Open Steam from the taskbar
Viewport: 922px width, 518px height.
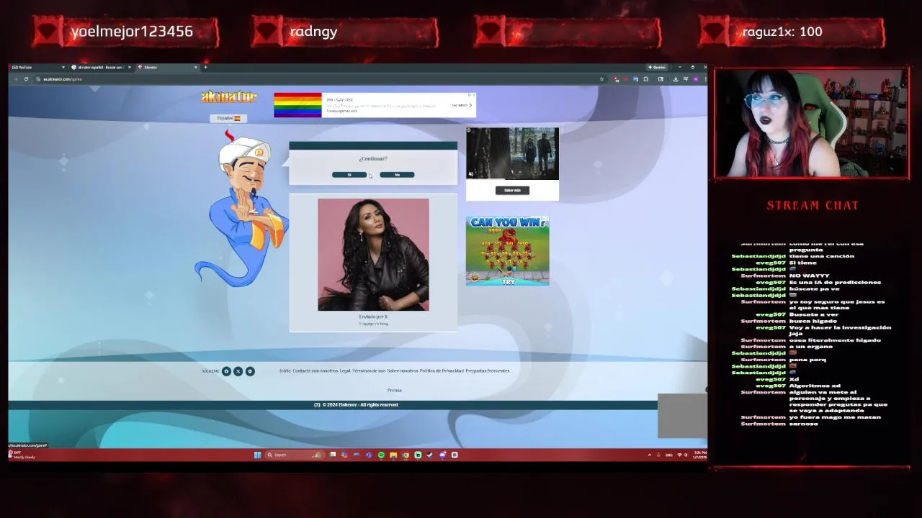(430, 455)
